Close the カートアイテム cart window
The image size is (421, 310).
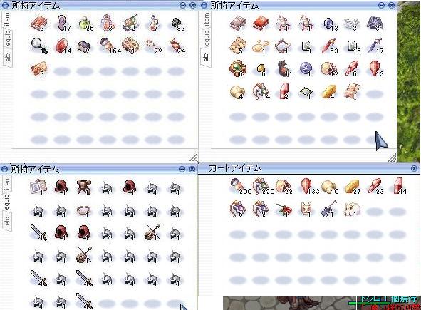coord(414,168)
